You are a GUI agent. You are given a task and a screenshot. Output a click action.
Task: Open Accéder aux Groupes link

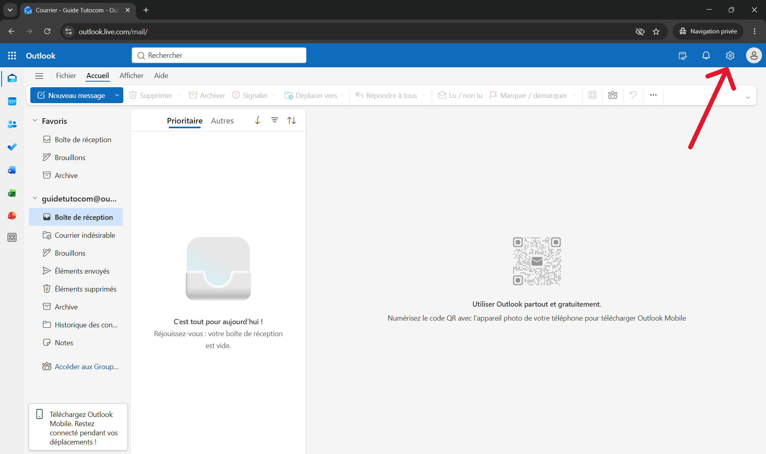tap(81, 366)
